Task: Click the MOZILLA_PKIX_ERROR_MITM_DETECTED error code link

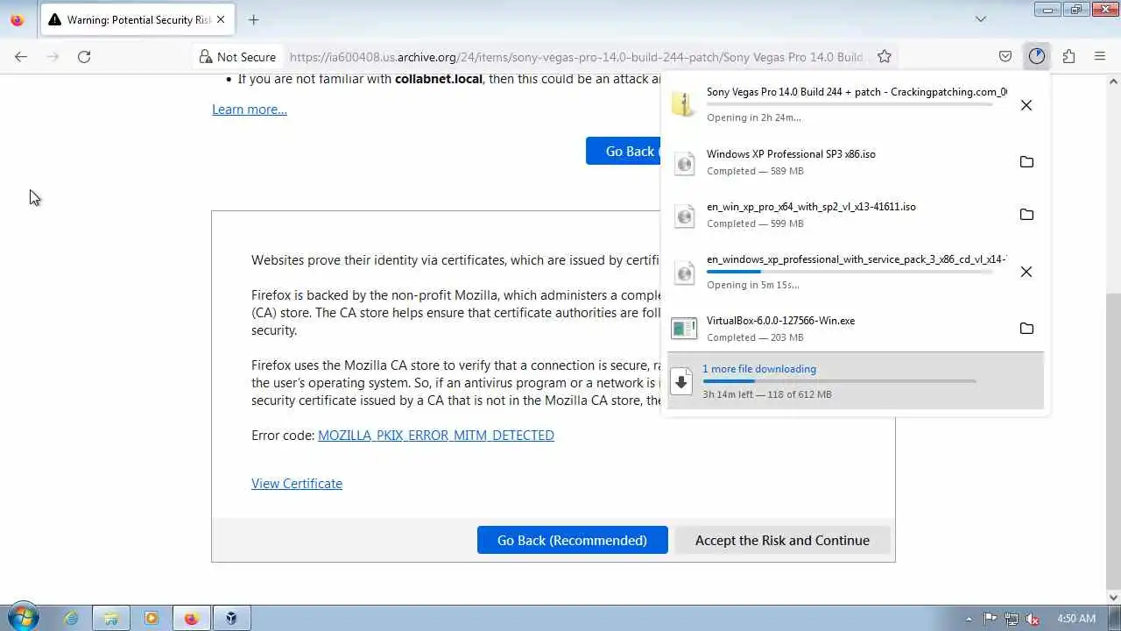Action: 436,436
